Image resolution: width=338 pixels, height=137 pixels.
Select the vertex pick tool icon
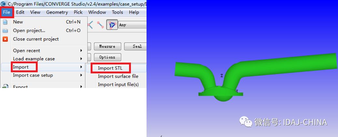pyautogui.click(x=90, y=25)
